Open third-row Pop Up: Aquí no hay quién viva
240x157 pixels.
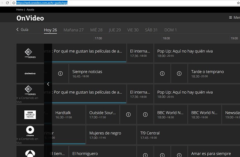197,94
